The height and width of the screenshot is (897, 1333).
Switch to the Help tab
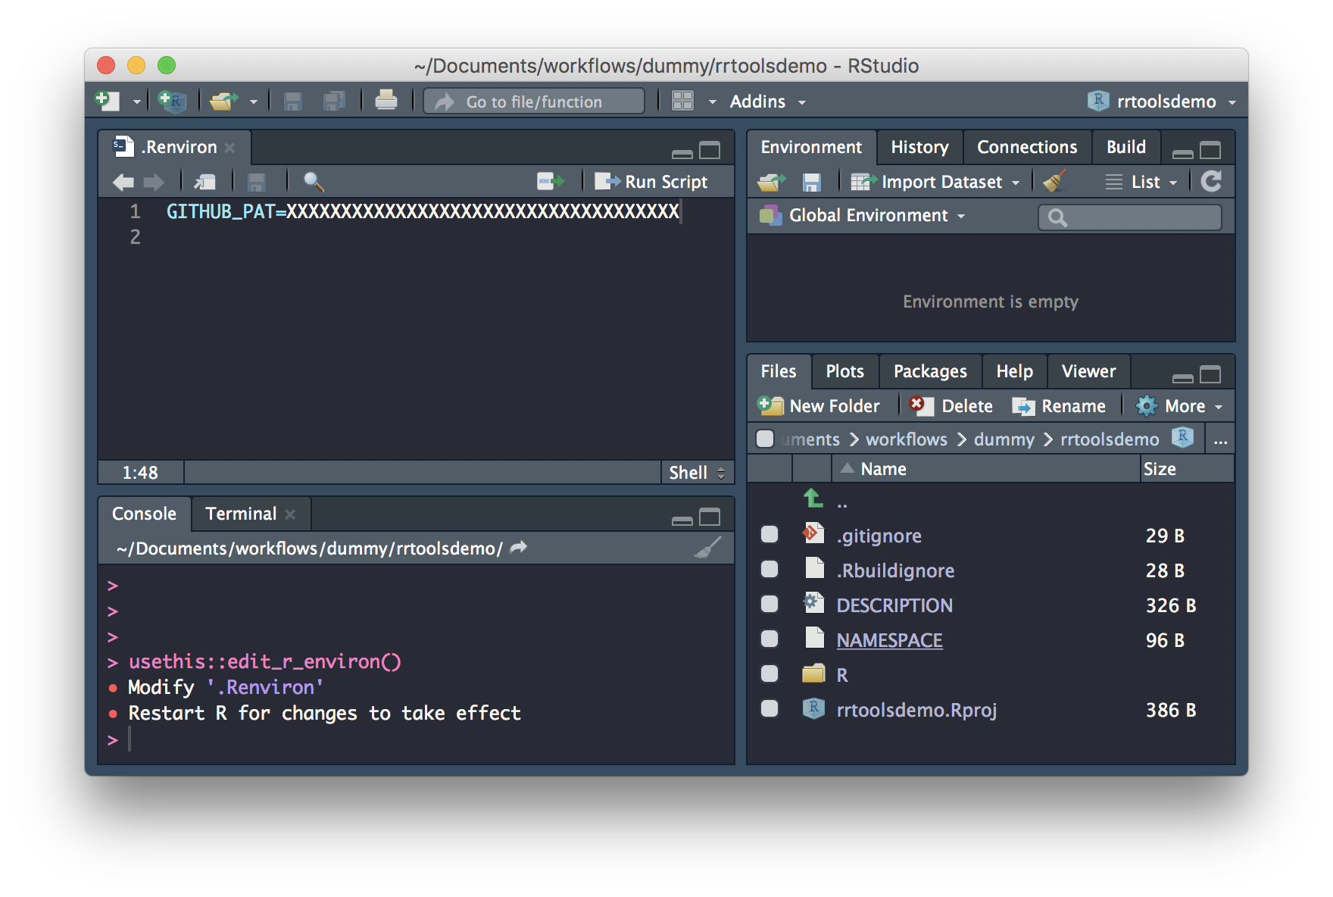pos(1014,371)
